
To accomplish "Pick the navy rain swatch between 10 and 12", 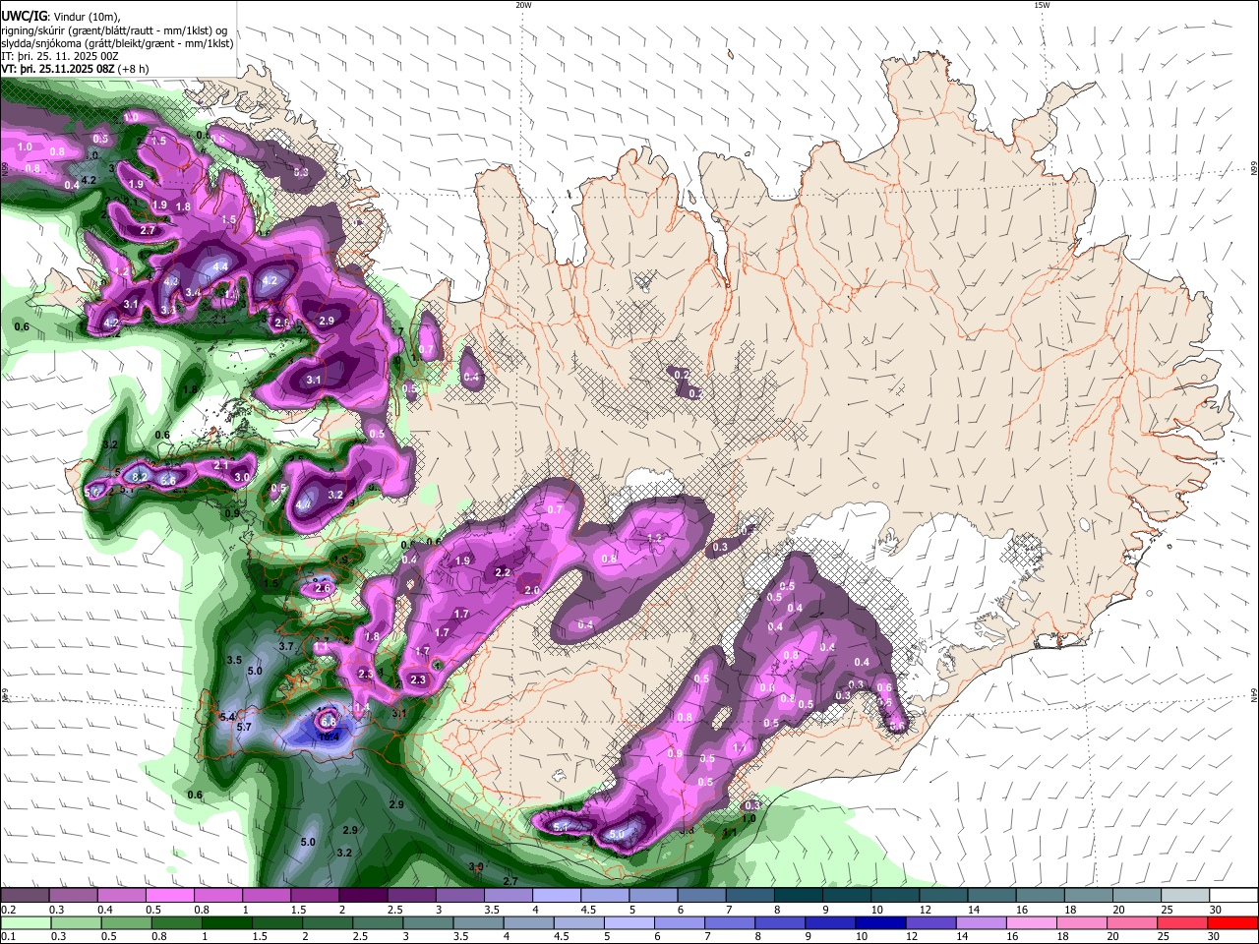I will (880, 922).
